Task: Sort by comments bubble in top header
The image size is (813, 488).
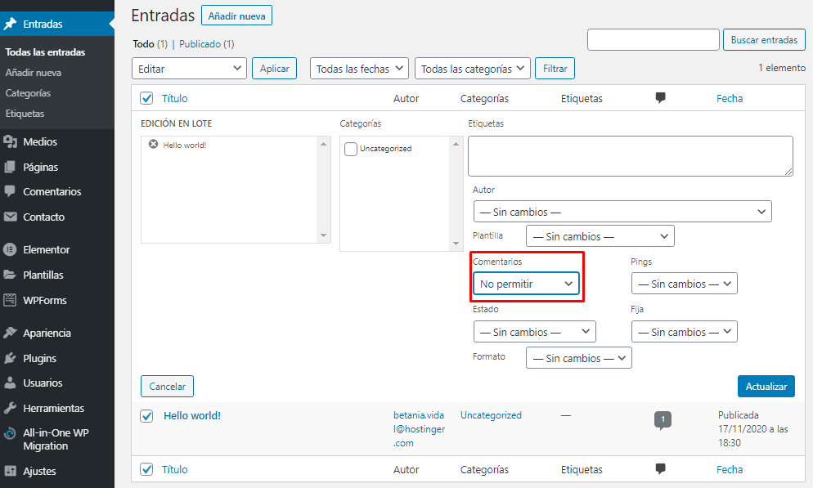Action: point(660,97)
